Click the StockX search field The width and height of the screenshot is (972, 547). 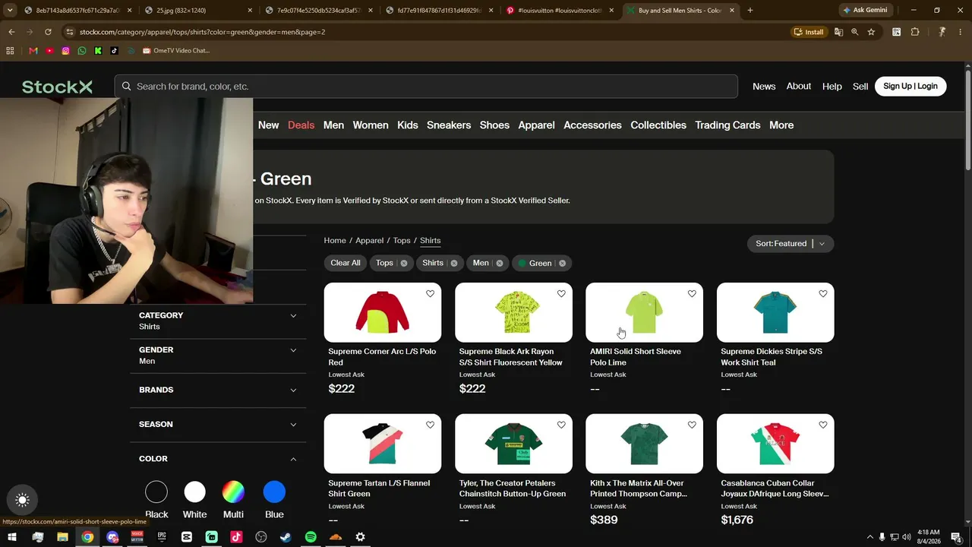point(426,87)
